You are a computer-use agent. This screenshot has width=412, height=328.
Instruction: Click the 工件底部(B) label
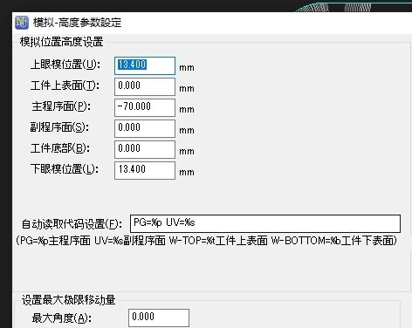click(x=60, y=148)
